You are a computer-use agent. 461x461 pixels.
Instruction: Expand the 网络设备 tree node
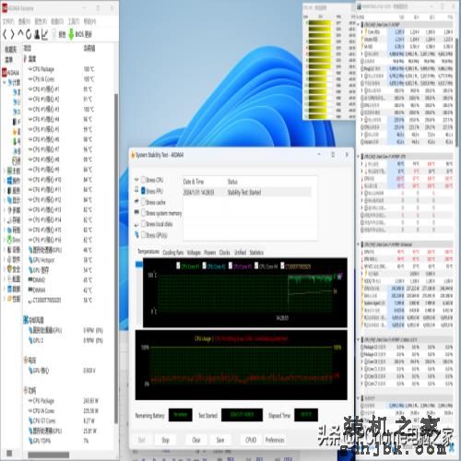(5, 230)
